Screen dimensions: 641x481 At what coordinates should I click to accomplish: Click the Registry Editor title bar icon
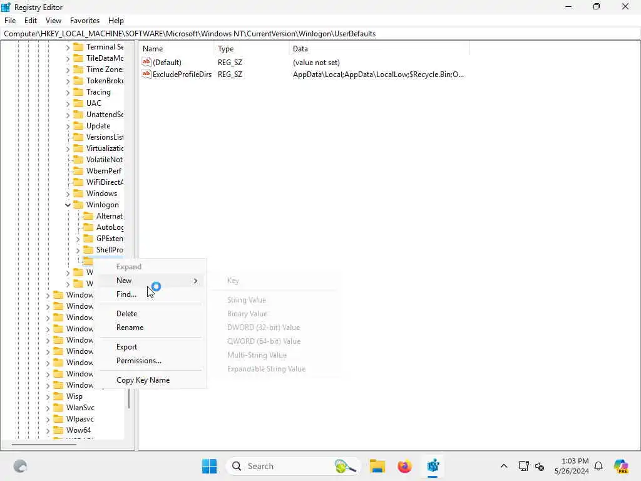pyautogui.click(x=6, y=7)
